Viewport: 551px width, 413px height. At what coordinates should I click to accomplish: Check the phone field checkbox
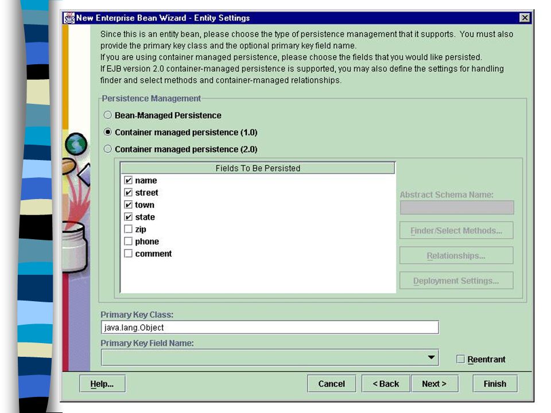point(128,241)
